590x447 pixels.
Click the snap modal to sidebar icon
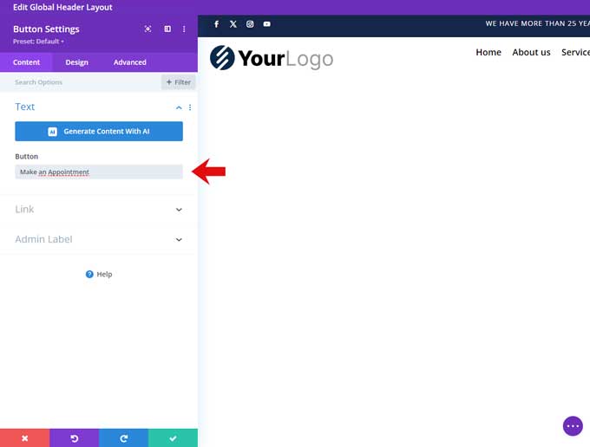point(167,29)
